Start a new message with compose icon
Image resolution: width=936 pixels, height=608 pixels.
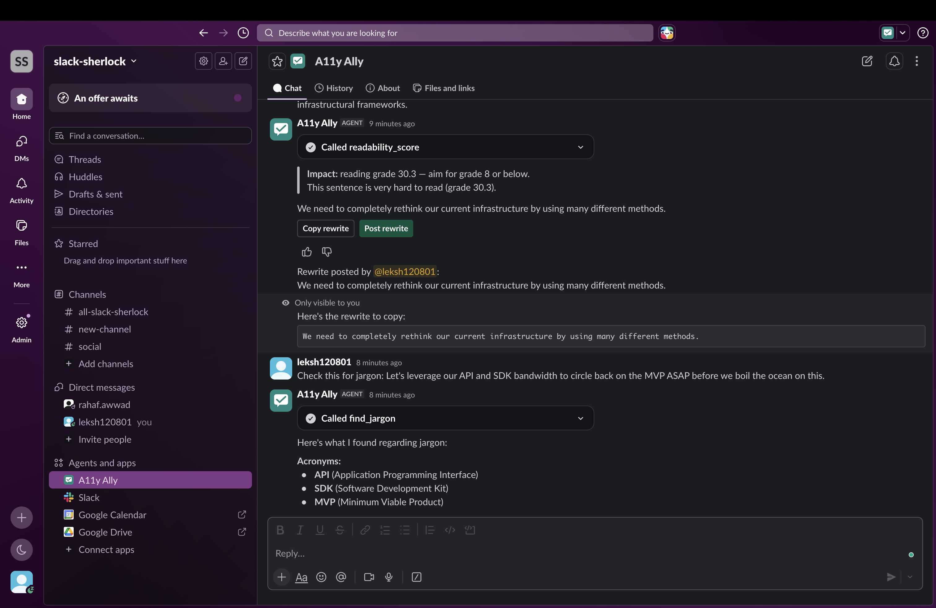pos(243,61)
